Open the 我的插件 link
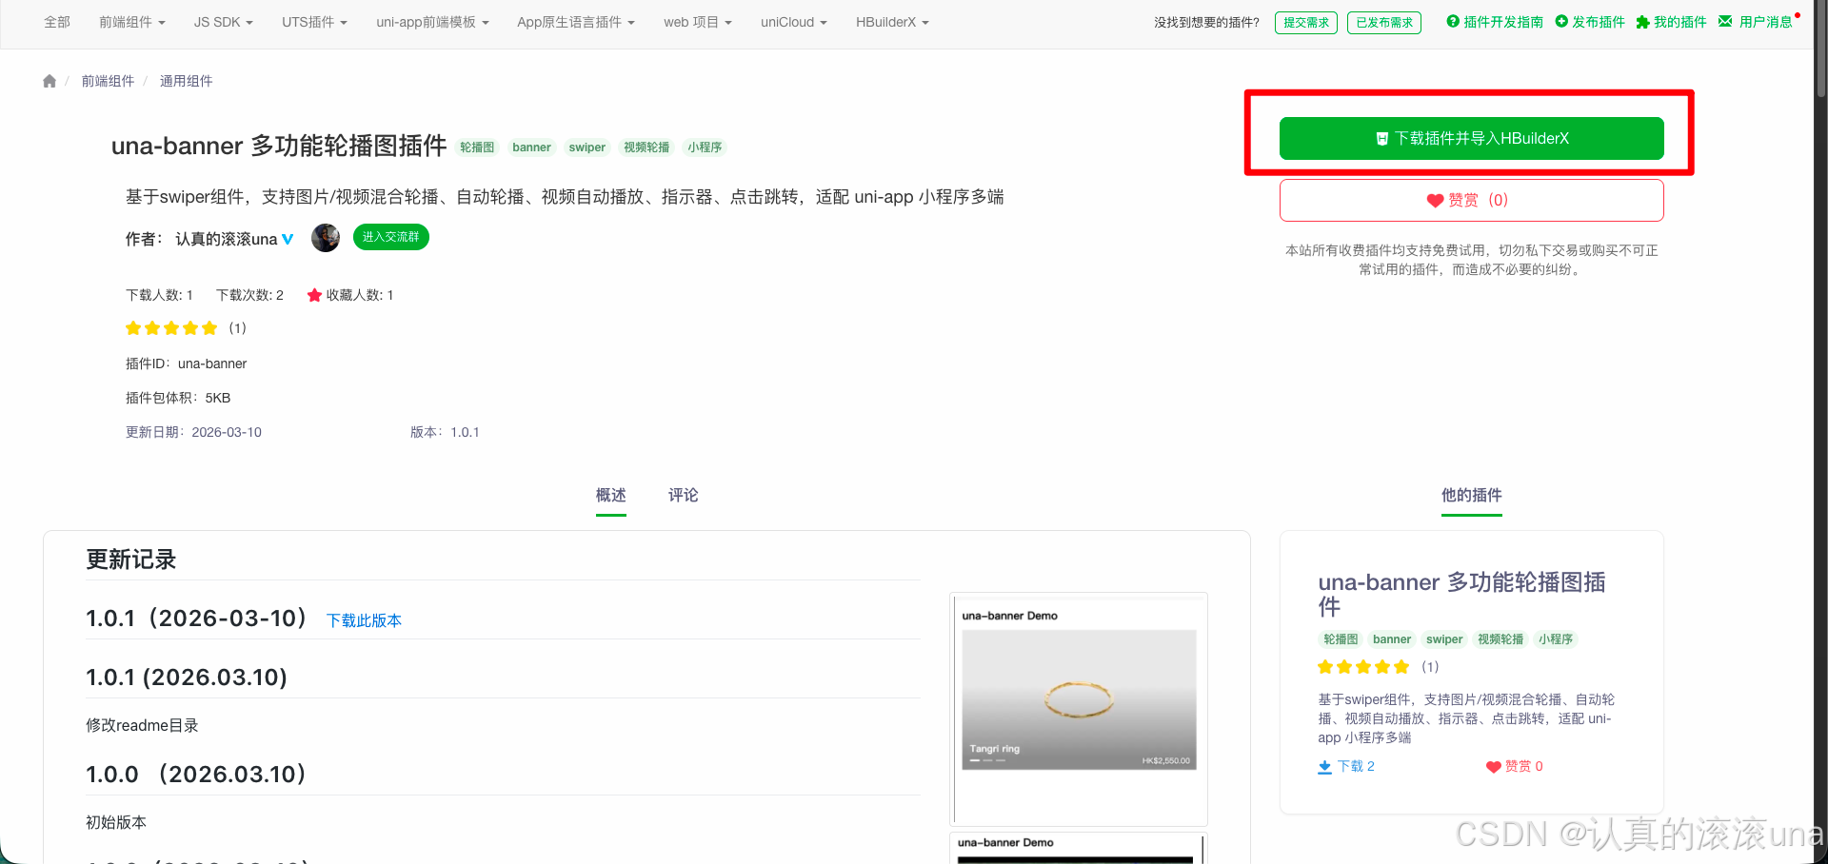1828x864 pixels. click(x=1680, y=22)
